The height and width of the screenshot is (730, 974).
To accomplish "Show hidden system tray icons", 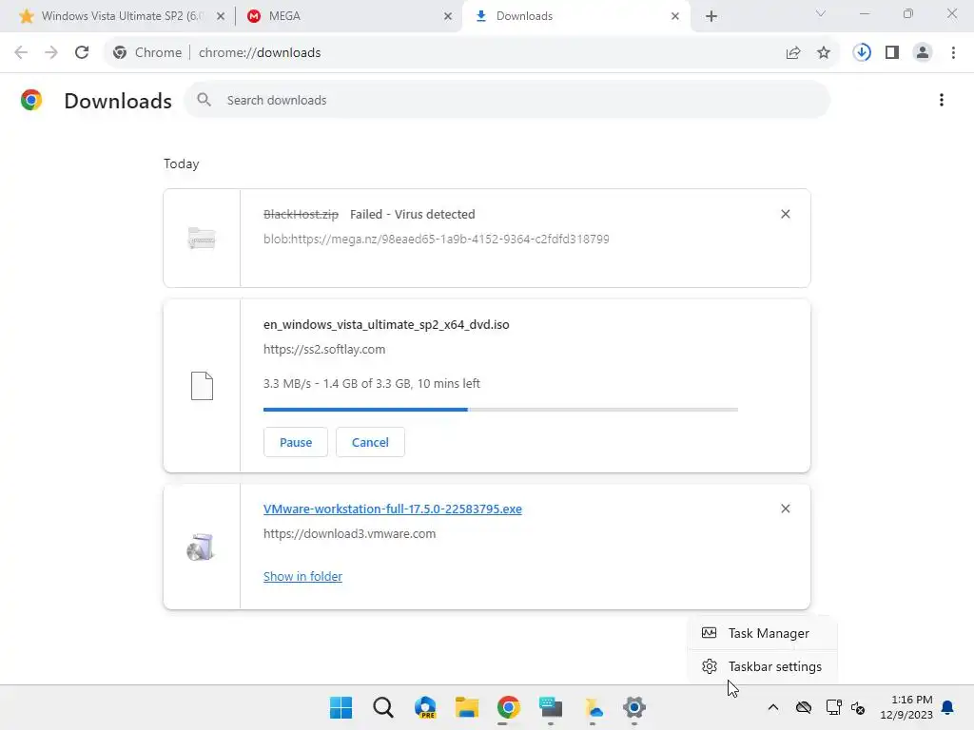I will click(x=772, y=707).
